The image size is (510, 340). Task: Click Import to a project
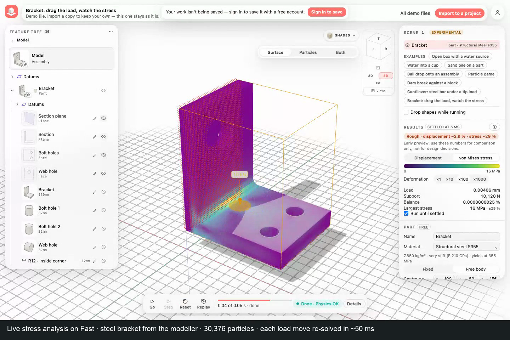[x=460, y=13]
